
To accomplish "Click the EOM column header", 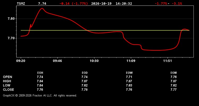I will click(x=174, y=73).
